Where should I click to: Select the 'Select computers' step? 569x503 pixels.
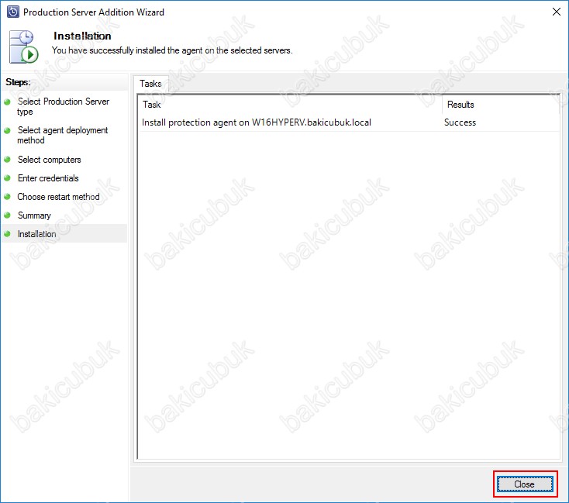(49, 160)
